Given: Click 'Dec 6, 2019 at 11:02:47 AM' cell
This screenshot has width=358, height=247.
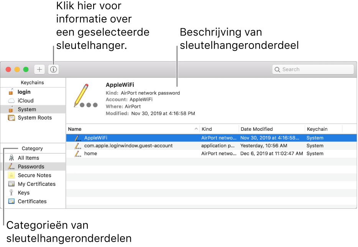Looking at the screenshot, I should [272, 153].
